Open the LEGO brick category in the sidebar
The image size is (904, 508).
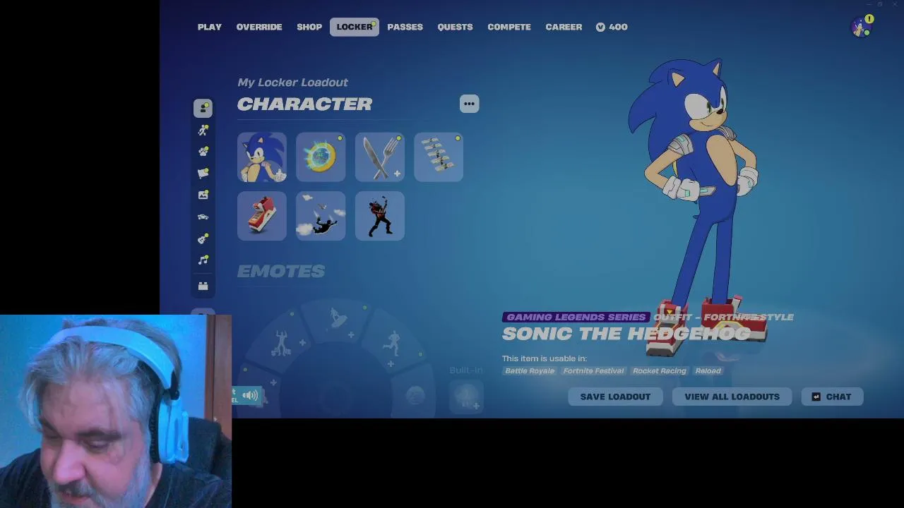click(203, 286)
